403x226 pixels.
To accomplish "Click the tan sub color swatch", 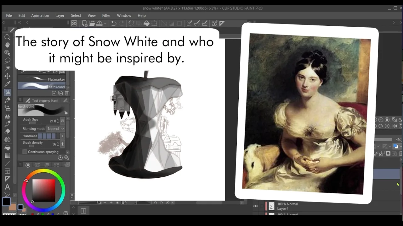I will point(13,207).
